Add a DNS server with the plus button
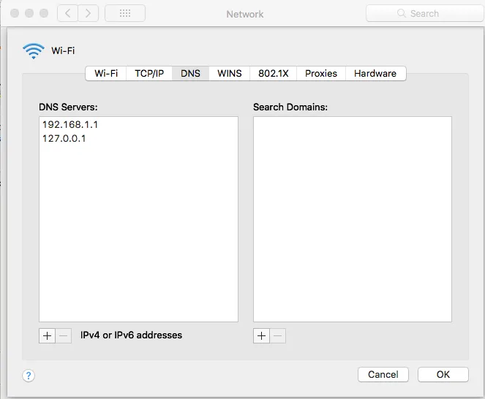This screenshot has height=399, width=485. 47,335
